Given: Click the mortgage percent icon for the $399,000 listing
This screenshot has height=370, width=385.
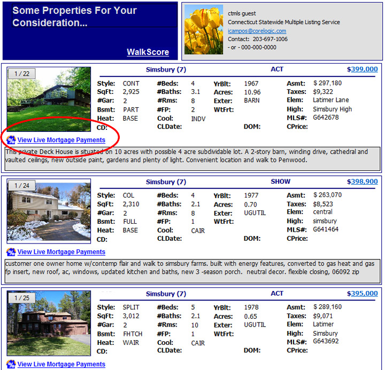Looking at the screenshot, I should (11, 140).
